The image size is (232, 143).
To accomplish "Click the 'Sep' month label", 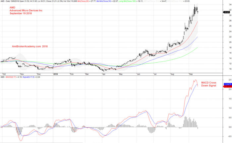I will pos(191,74).
